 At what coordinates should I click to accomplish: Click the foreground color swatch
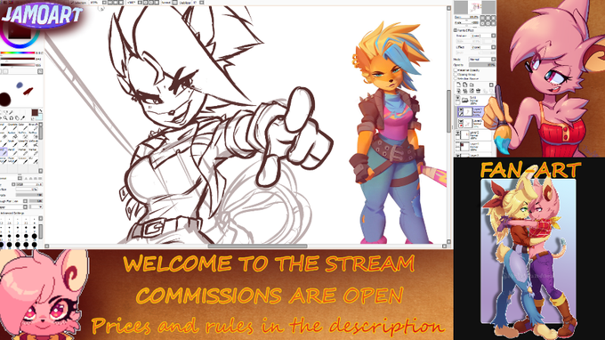click(35, 112)
